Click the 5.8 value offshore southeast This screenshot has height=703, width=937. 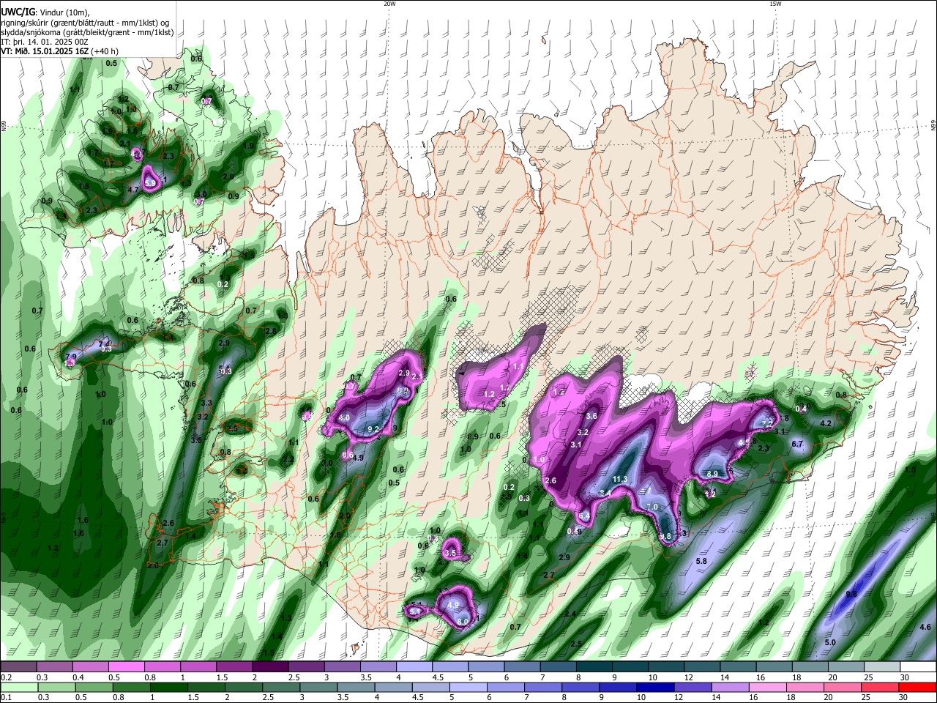click(701, 561)
